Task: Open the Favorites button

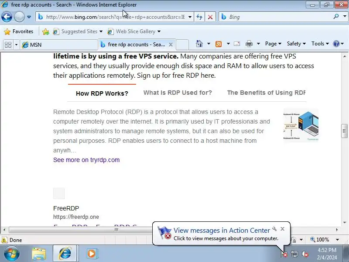Action: click(x=19, y=31)
